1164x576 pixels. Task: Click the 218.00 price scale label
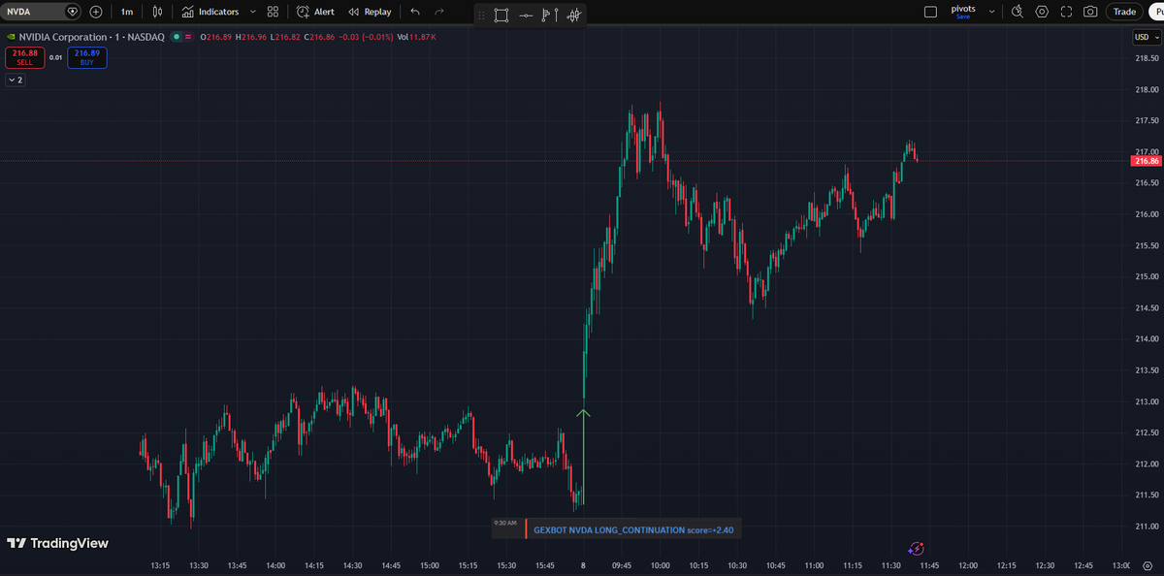tap(1148, 89)
